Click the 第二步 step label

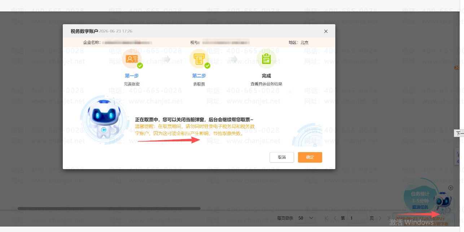point(199,76)
